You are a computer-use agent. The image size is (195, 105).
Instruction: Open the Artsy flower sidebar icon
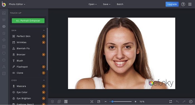click(4, 40)
